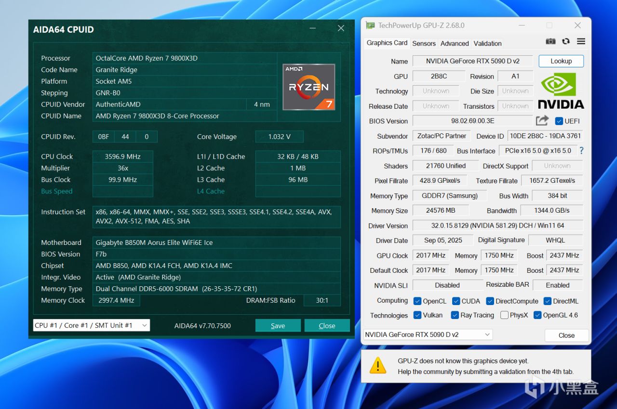Image resolution: width=617 pixels, height=409 pixels.
Task: Click the Bus Interface question mark icon
Action: point(581,151)
